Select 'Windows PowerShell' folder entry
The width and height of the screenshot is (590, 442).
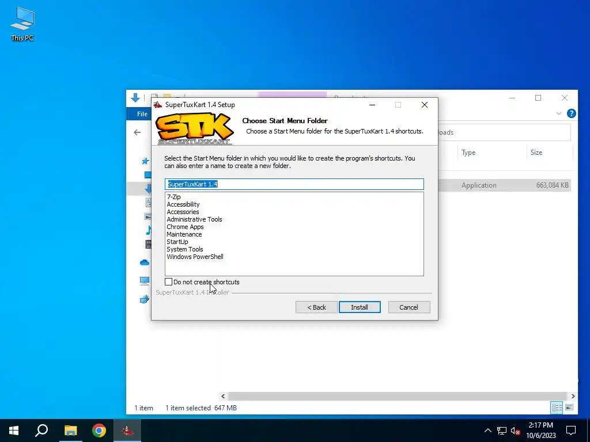[x=195, y=257]
